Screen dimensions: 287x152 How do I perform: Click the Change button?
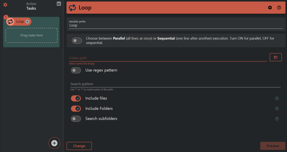pos(79,146)
